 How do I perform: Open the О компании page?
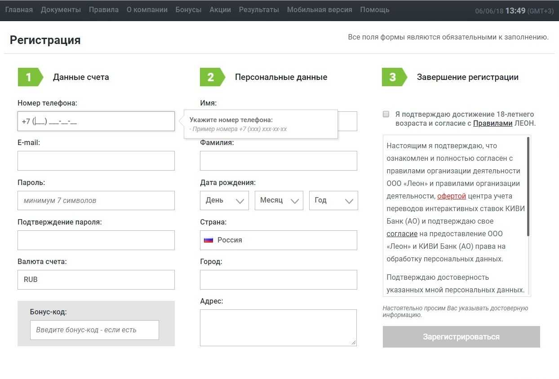tap(147, 10)
